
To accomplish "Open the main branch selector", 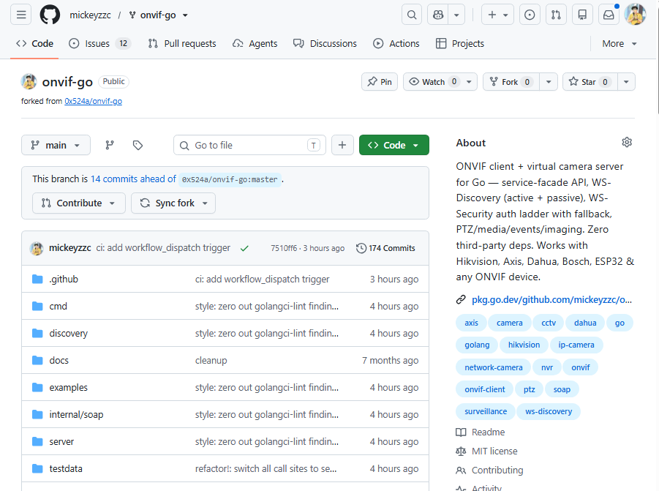I will click(x=56, y=145).
